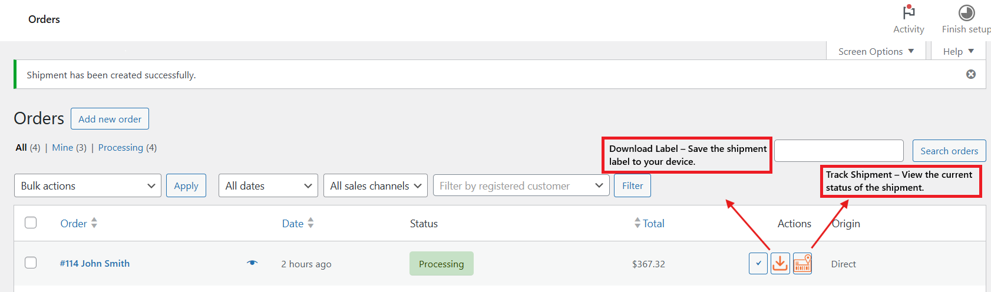The height and width of the screenshot is (292, 991).
Task: Open the Help tab
Action: pyautogui.click(x=958, y=51)
